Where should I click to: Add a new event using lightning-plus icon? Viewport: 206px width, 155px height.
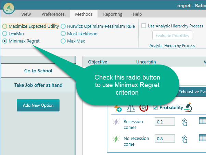117,108
